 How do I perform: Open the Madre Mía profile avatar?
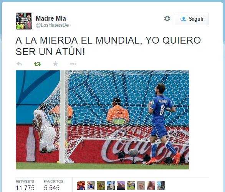[24, 21]
